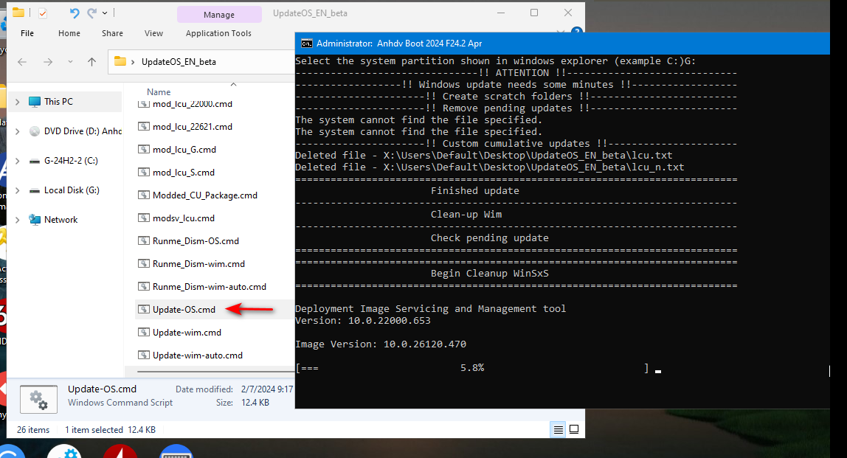Viewport: 847px width, 458px height.
Task: Click the Name column header
Action: (x=159, y=91)
